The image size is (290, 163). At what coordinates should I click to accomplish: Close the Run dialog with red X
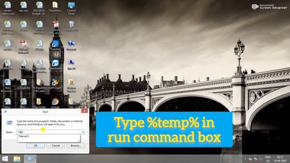click(x=85, y=110)
